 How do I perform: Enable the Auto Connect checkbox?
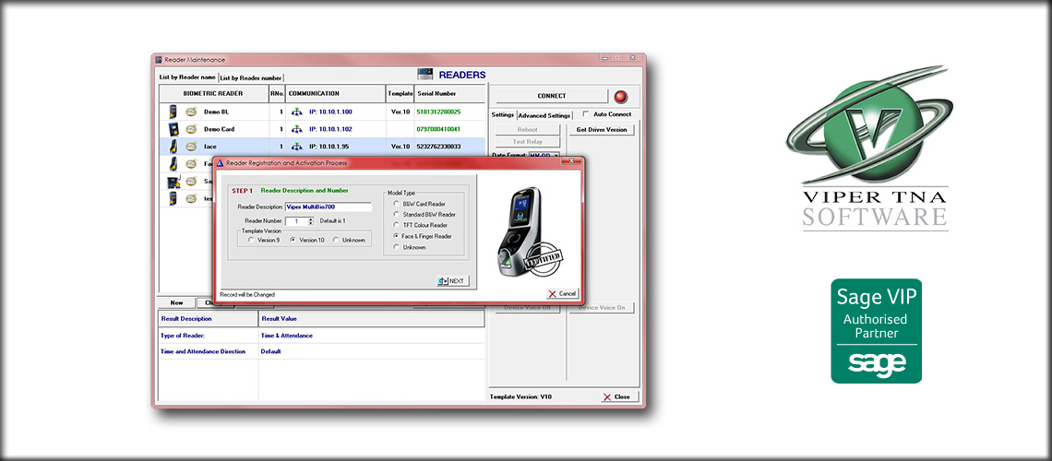click(x=586, y=114)
